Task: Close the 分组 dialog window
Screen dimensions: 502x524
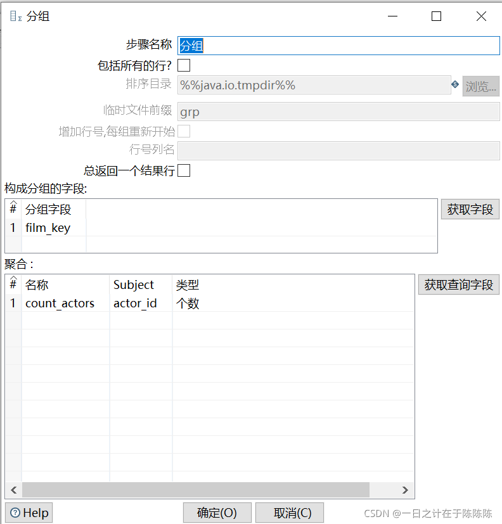Action: click(481, 16)
